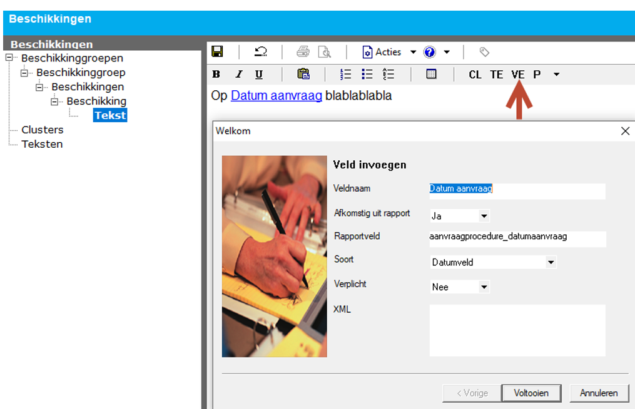Toggle bold formatting
The width and height of the screenshot is (635, 409).
pos(216,75)
